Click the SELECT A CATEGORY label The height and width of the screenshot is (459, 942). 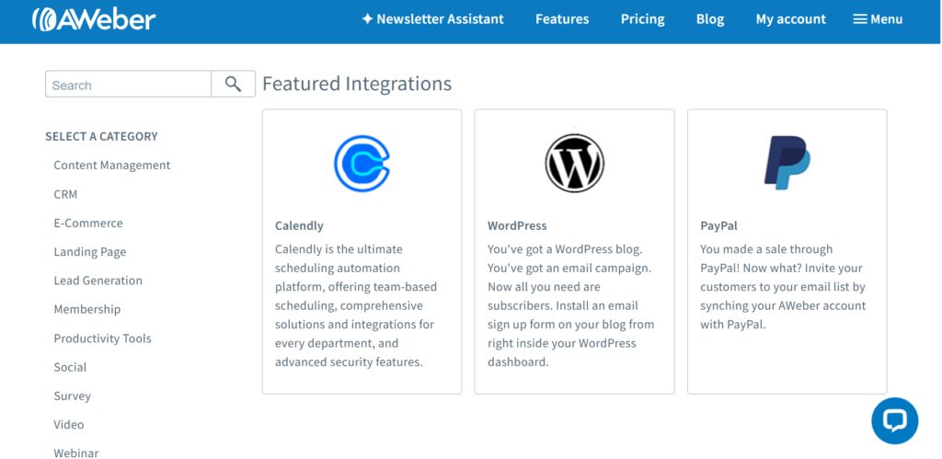[x=101, y=136]
